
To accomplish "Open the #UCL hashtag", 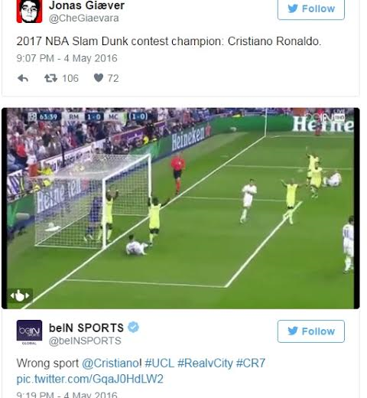I will click(x=159, y=363).
